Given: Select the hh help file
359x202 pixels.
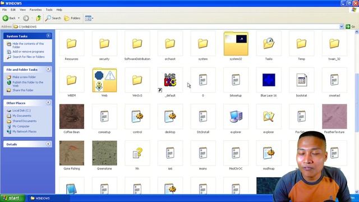Looking at the screenshot, I should pos(137,153).
